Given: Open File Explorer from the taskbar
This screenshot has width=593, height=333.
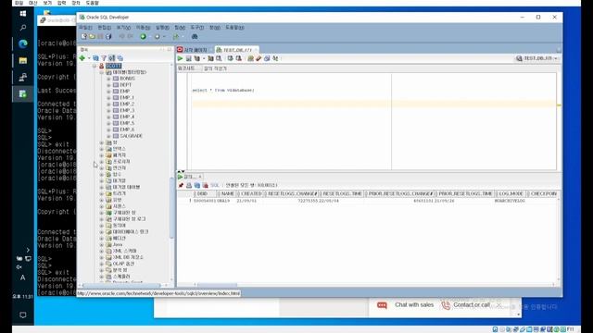Looking at the screenshot, I should [x=22, y=60].
